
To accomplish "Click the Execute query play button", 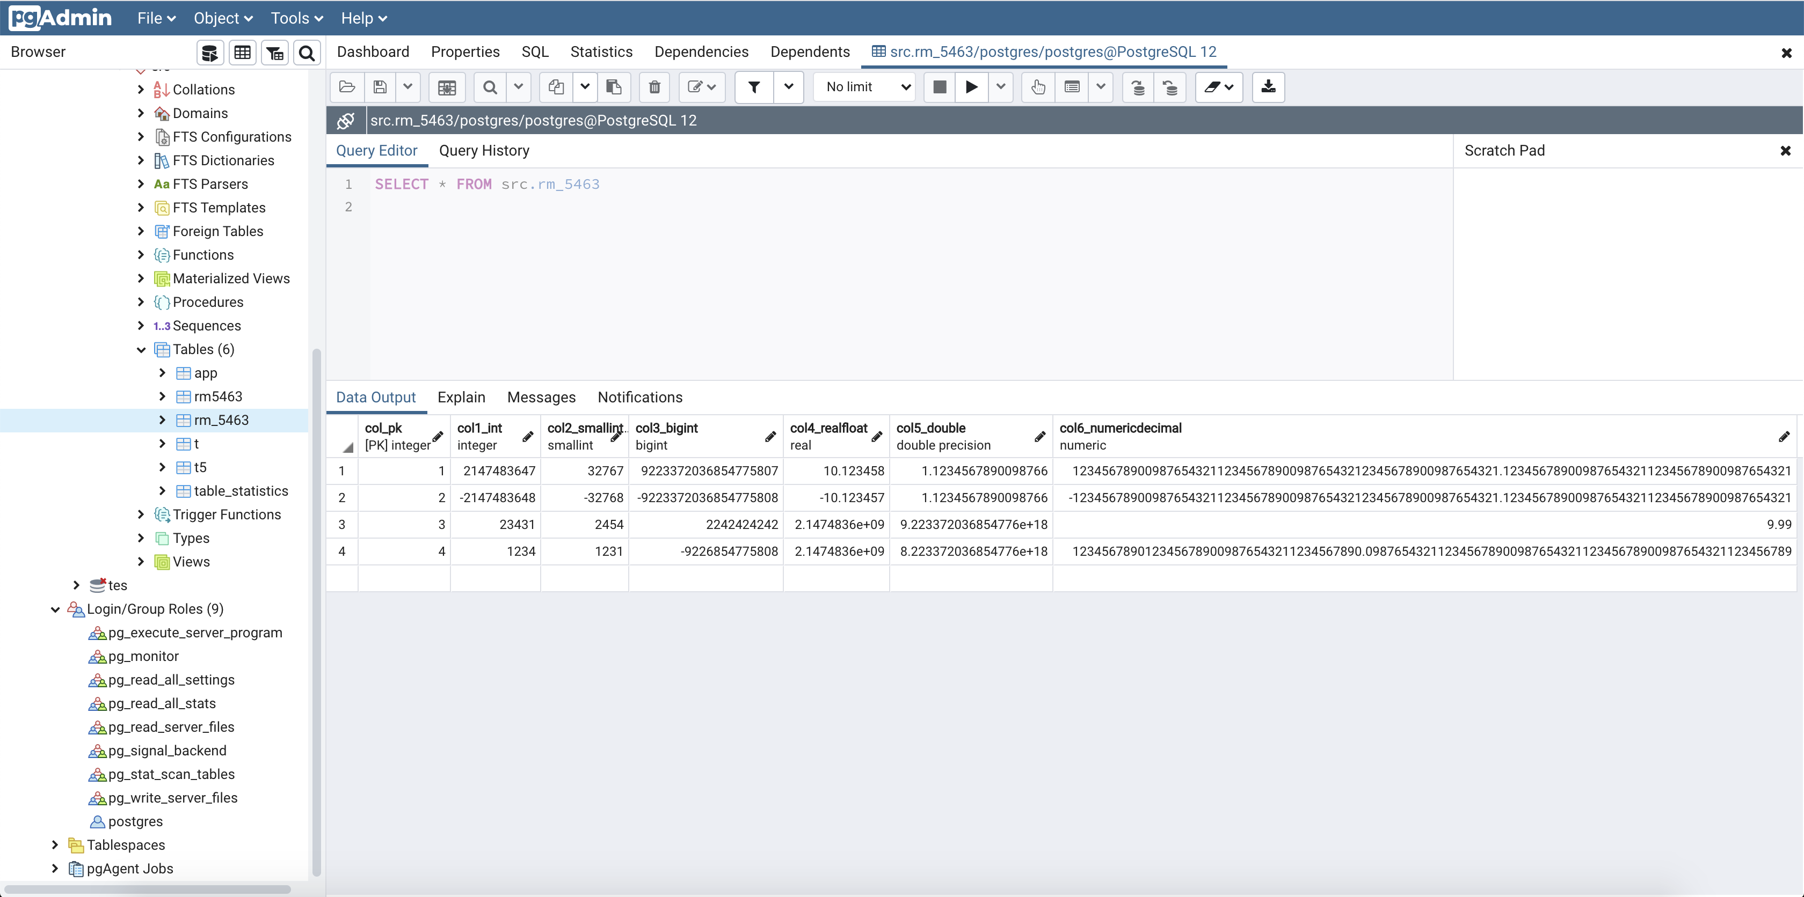I will point(971,87).
